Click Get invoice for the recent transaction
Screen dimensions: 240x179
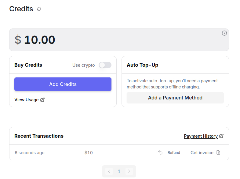[202, 152]
